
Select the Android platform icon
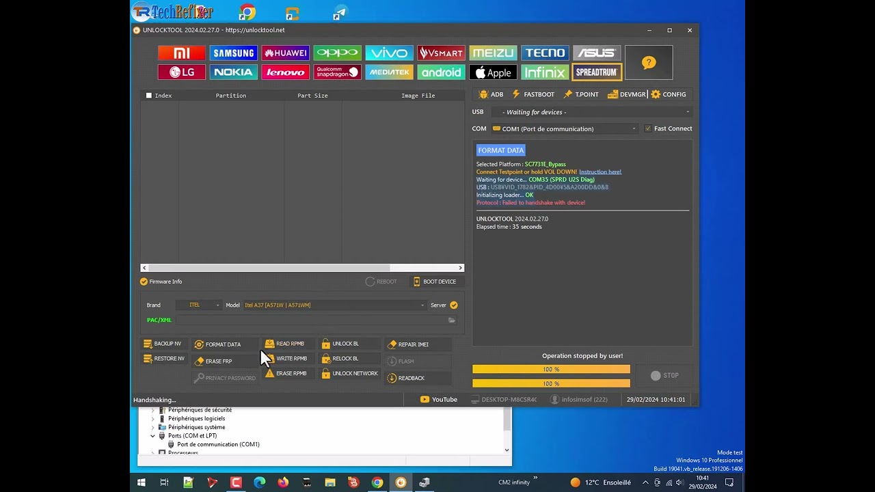pos(441,72)
